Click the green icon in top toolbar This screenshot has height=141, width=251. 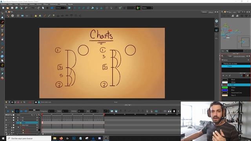tap(138, 8)
